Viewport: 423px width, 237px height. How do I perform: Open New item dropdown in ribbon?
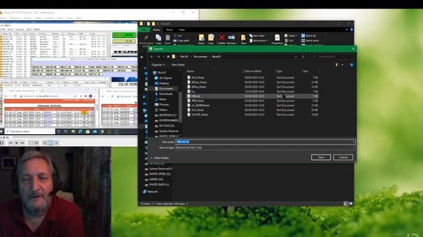pyautogui.click(x=258, y=36)
